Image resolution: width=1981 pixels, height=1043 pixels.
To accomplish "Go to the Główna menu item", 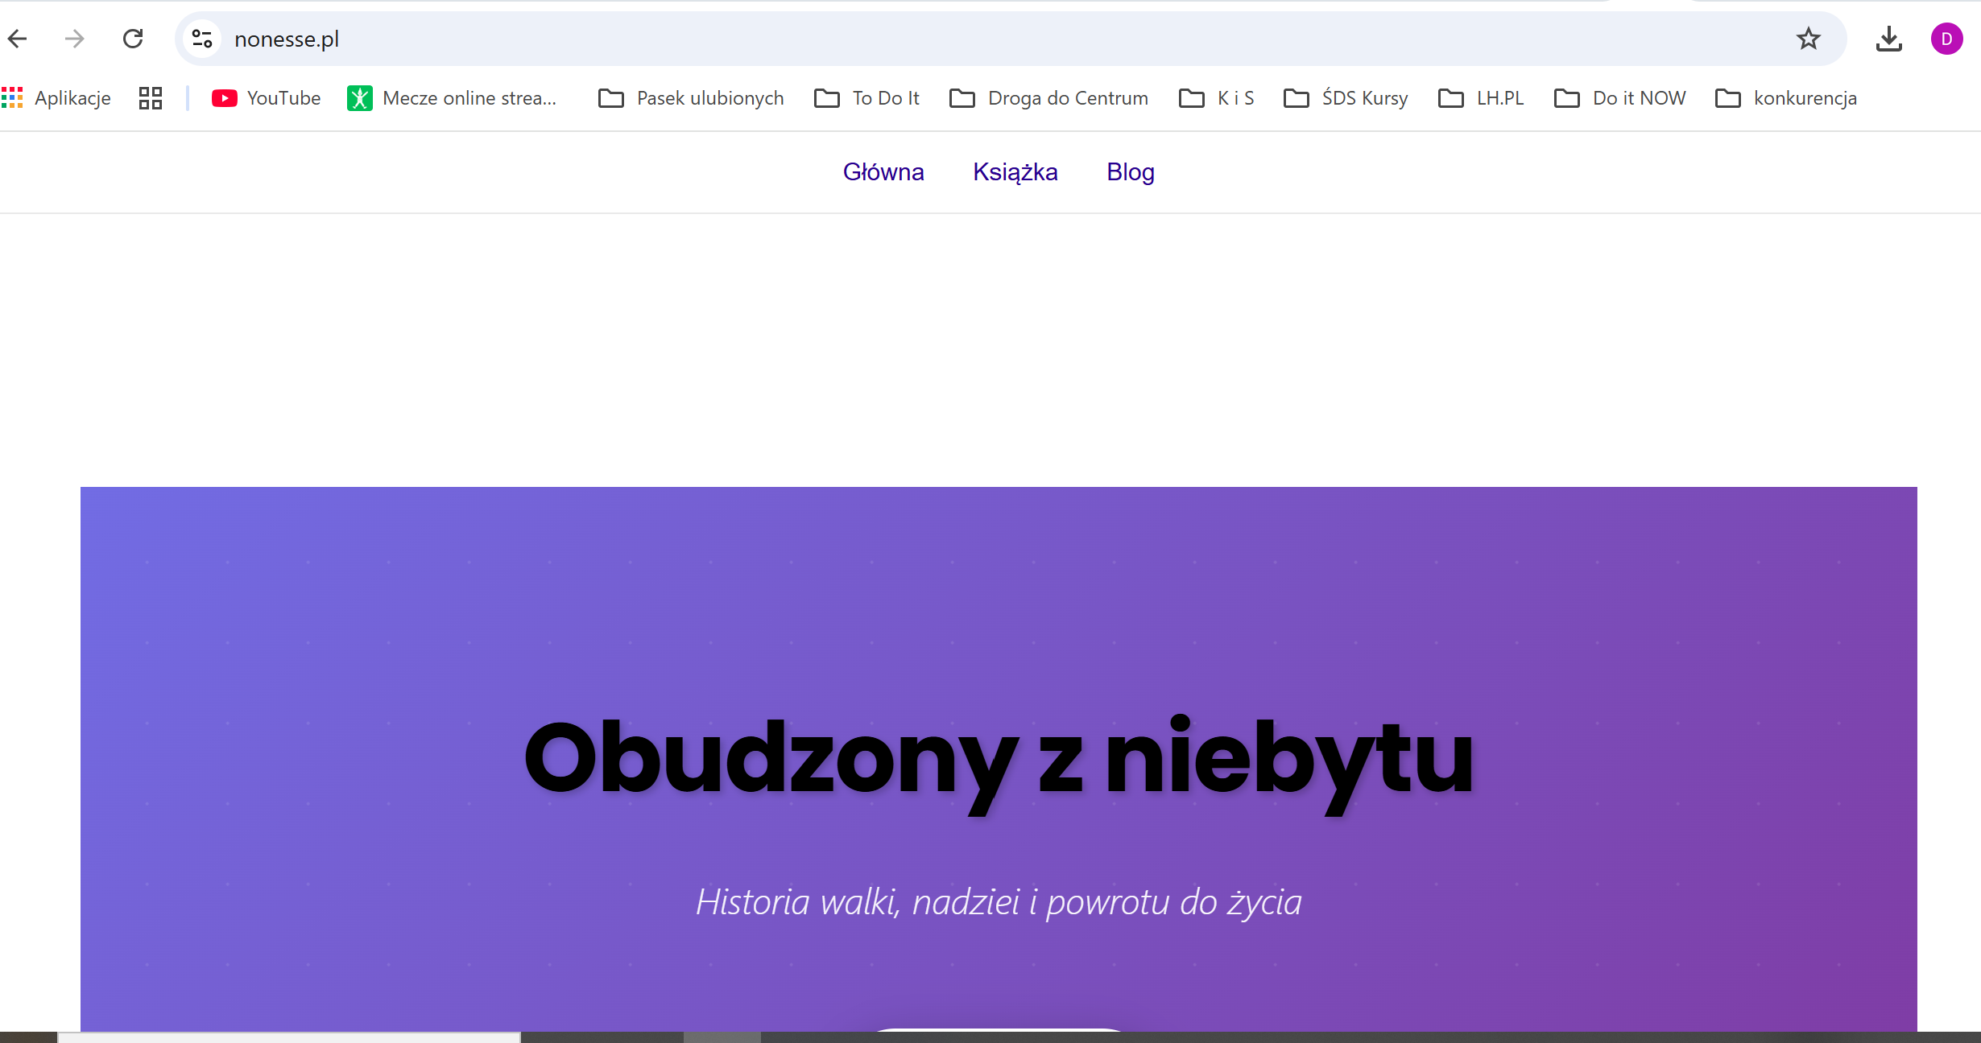I will (883, 172).
